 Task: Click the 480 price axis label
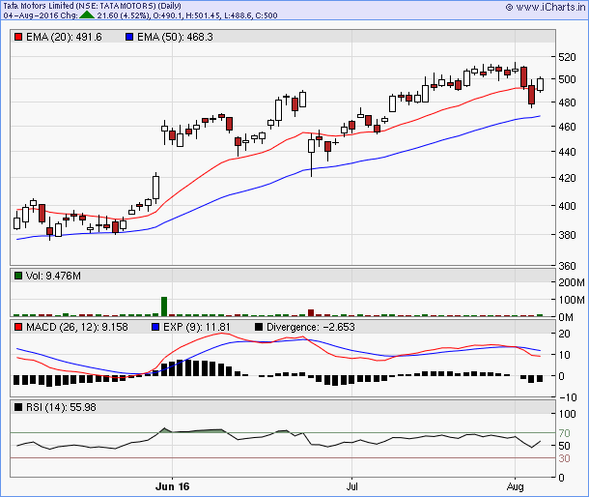(567, 102)
